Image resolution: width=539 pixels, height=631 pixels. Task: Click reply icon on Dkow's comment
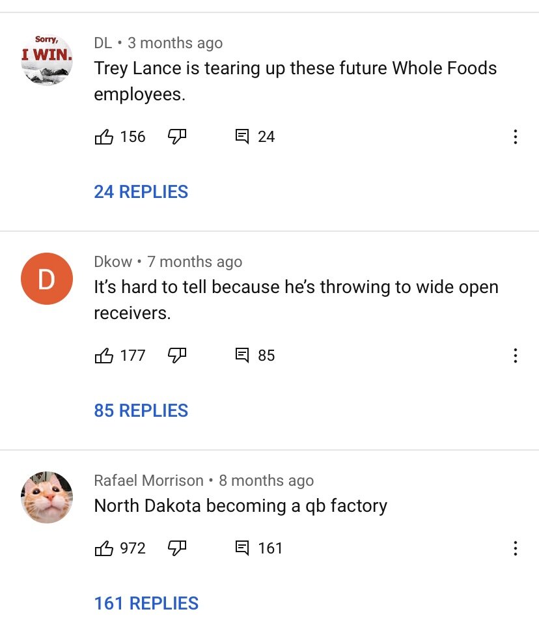coord(242,356)
